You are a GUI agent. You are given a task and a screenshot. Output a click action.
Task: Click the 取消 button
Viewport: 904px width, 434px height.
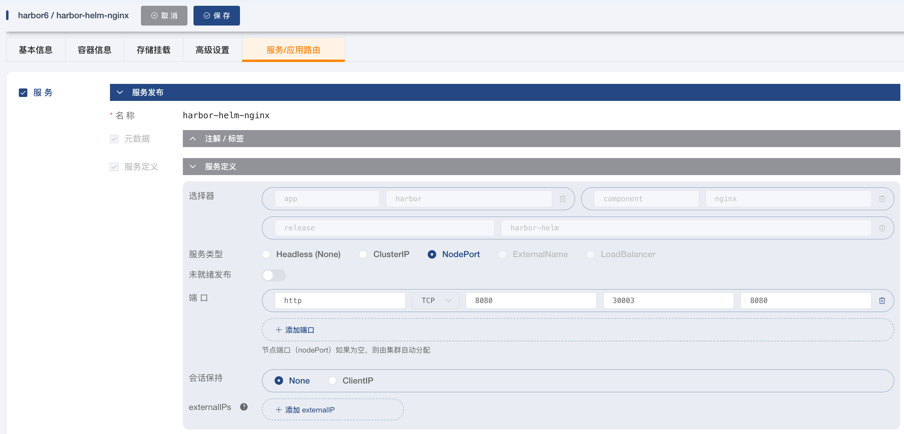click(164, 15)
